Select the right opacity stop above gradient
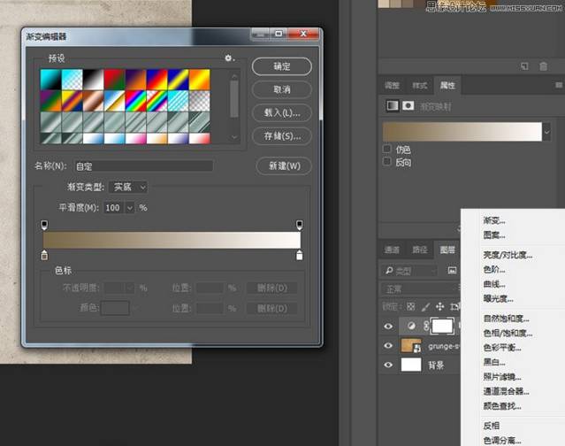Viewport: 565px width, 446px height. click(x=300, y=226)
